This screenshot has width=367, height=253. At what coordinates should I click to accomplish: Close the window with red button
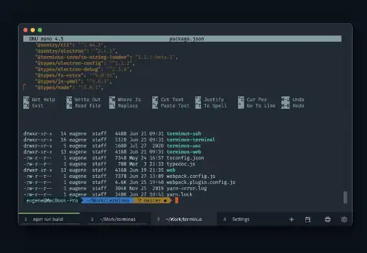point(25,30)
